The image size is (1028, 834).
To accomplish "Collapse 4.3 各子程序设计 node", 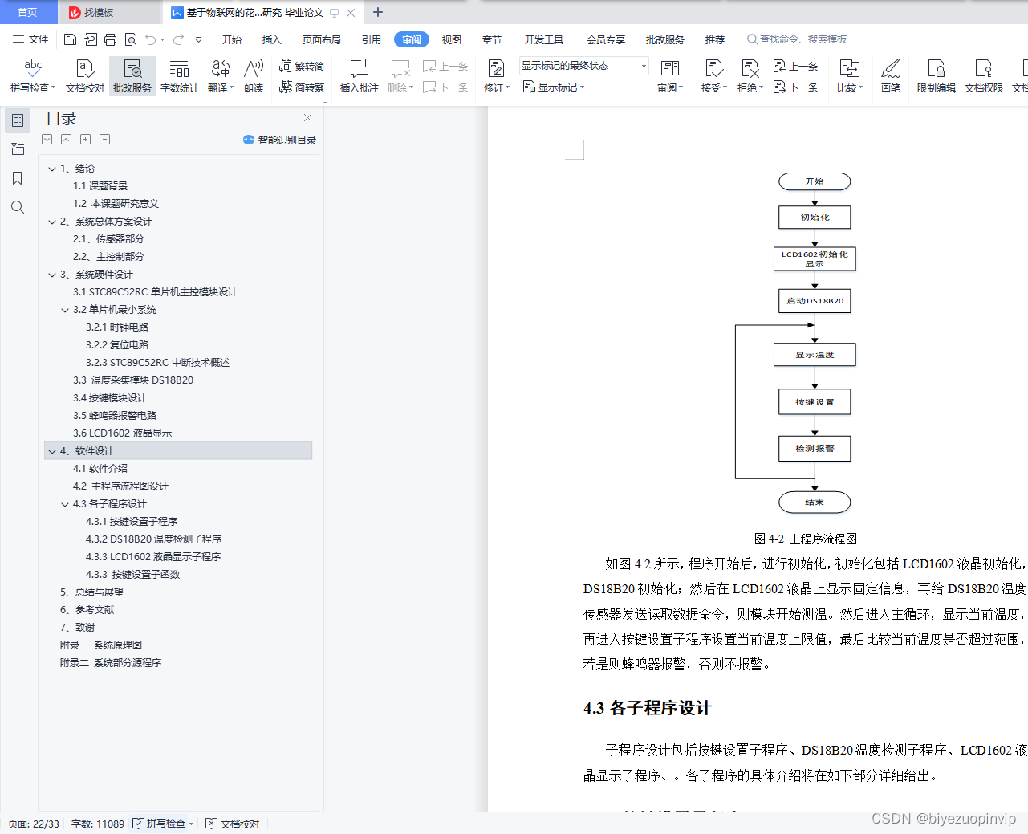I will [x=65, y=504].
